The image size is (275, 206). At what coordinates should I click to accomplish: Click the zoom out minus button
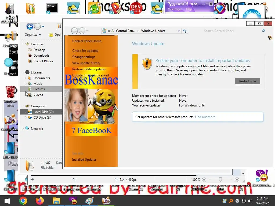pos(204,179)
